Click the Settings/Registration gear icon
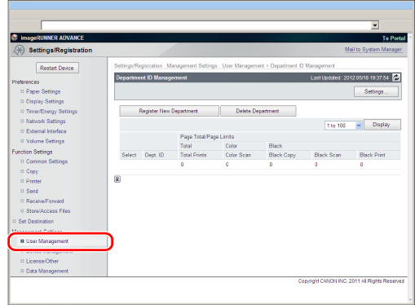 pyautogui.click(x=19, y=50)
